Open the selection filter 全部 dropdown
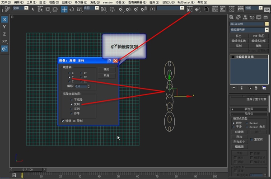271x179 pixels. click(26, 8)
